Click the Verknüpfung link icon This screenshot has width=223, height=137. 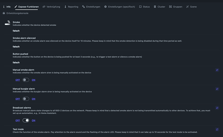tap(44, 7)
